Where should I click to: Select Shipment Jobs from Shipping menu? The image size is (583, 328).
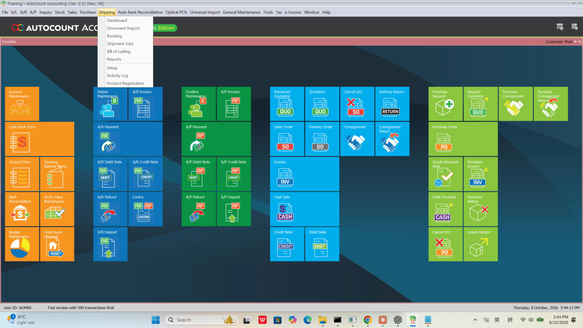tap(125, 44)
